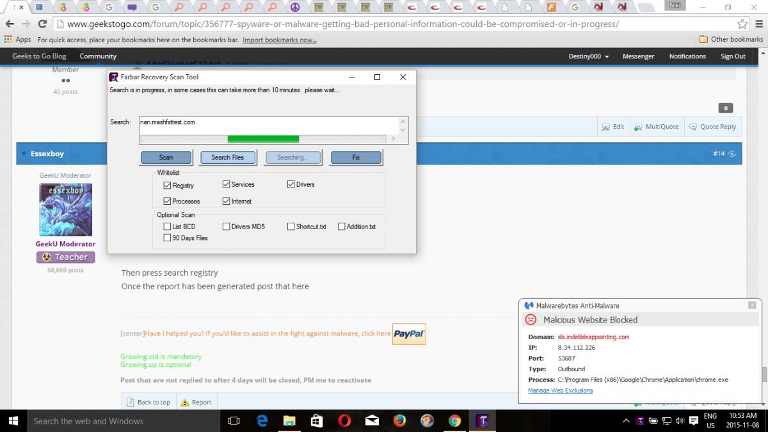The width and height of the screenshot is (768, 432).
Task: Launch Opera browser from the taskbar
Action: (x=344, y=420)
